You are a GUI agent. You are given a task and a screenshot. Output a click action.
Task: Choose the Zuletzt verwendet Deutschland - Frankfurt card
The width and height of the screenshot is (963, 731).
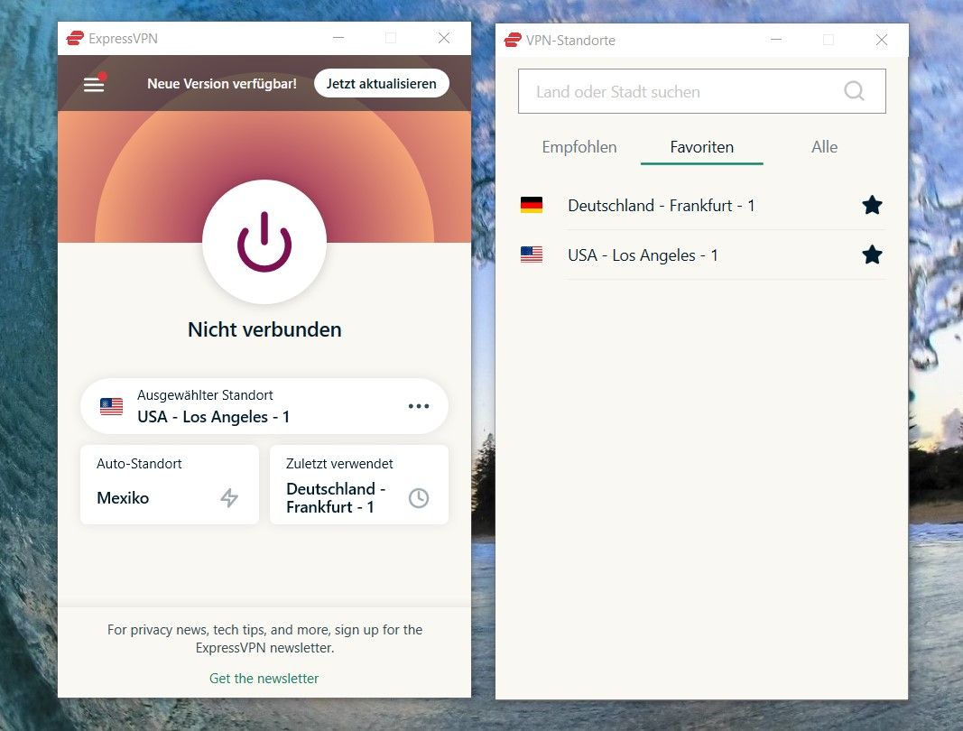359,485
